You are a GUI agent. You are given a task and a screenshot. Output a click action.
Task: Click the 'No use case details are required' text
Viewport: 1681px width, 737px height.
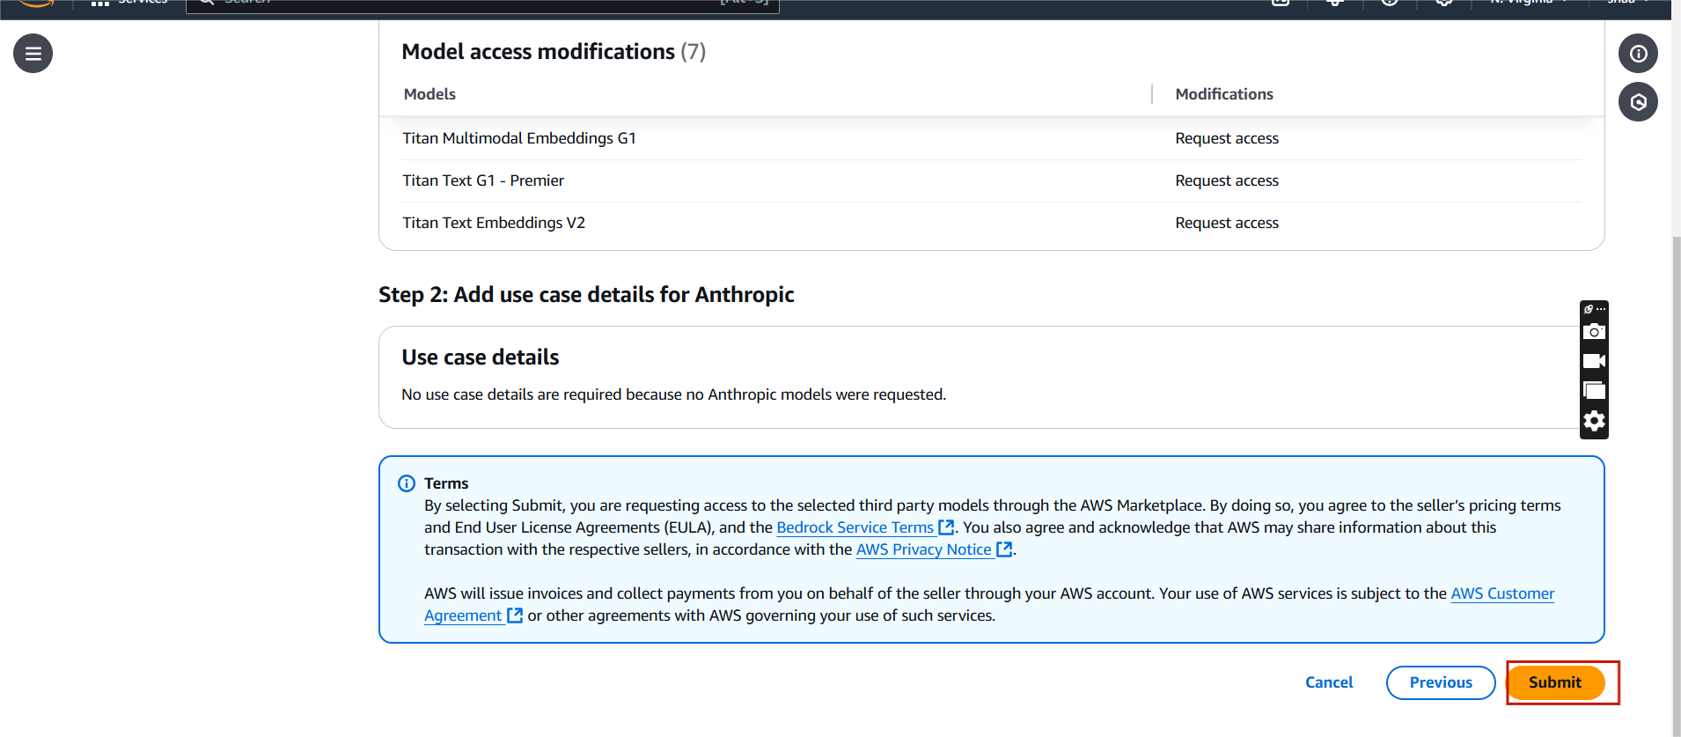(x=674, y=394)
